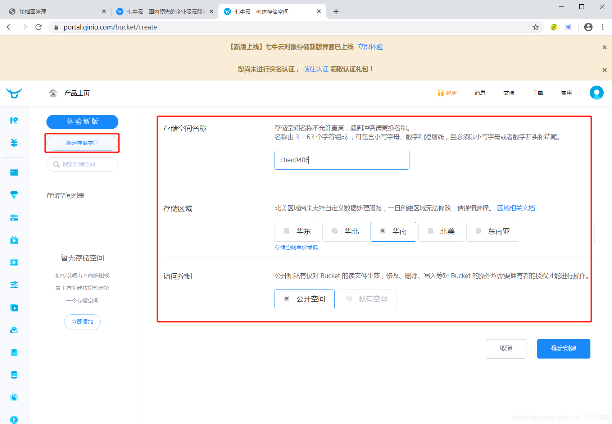This screenshot has height=424, width=612.
Task: Open the grid storage sidebar icon
Action: [14, 173]
